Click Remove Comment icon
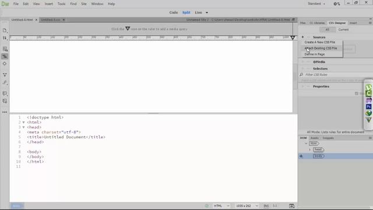 point(5,101)
